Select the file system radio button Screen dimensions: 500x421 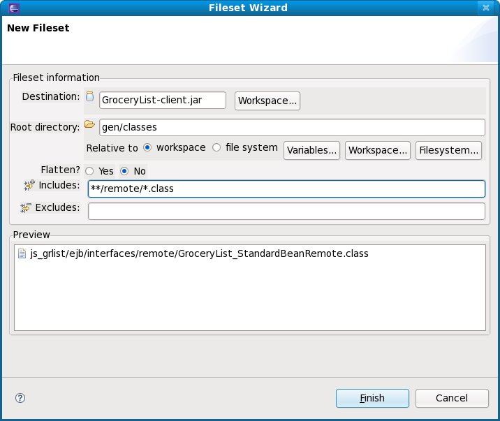216,148
